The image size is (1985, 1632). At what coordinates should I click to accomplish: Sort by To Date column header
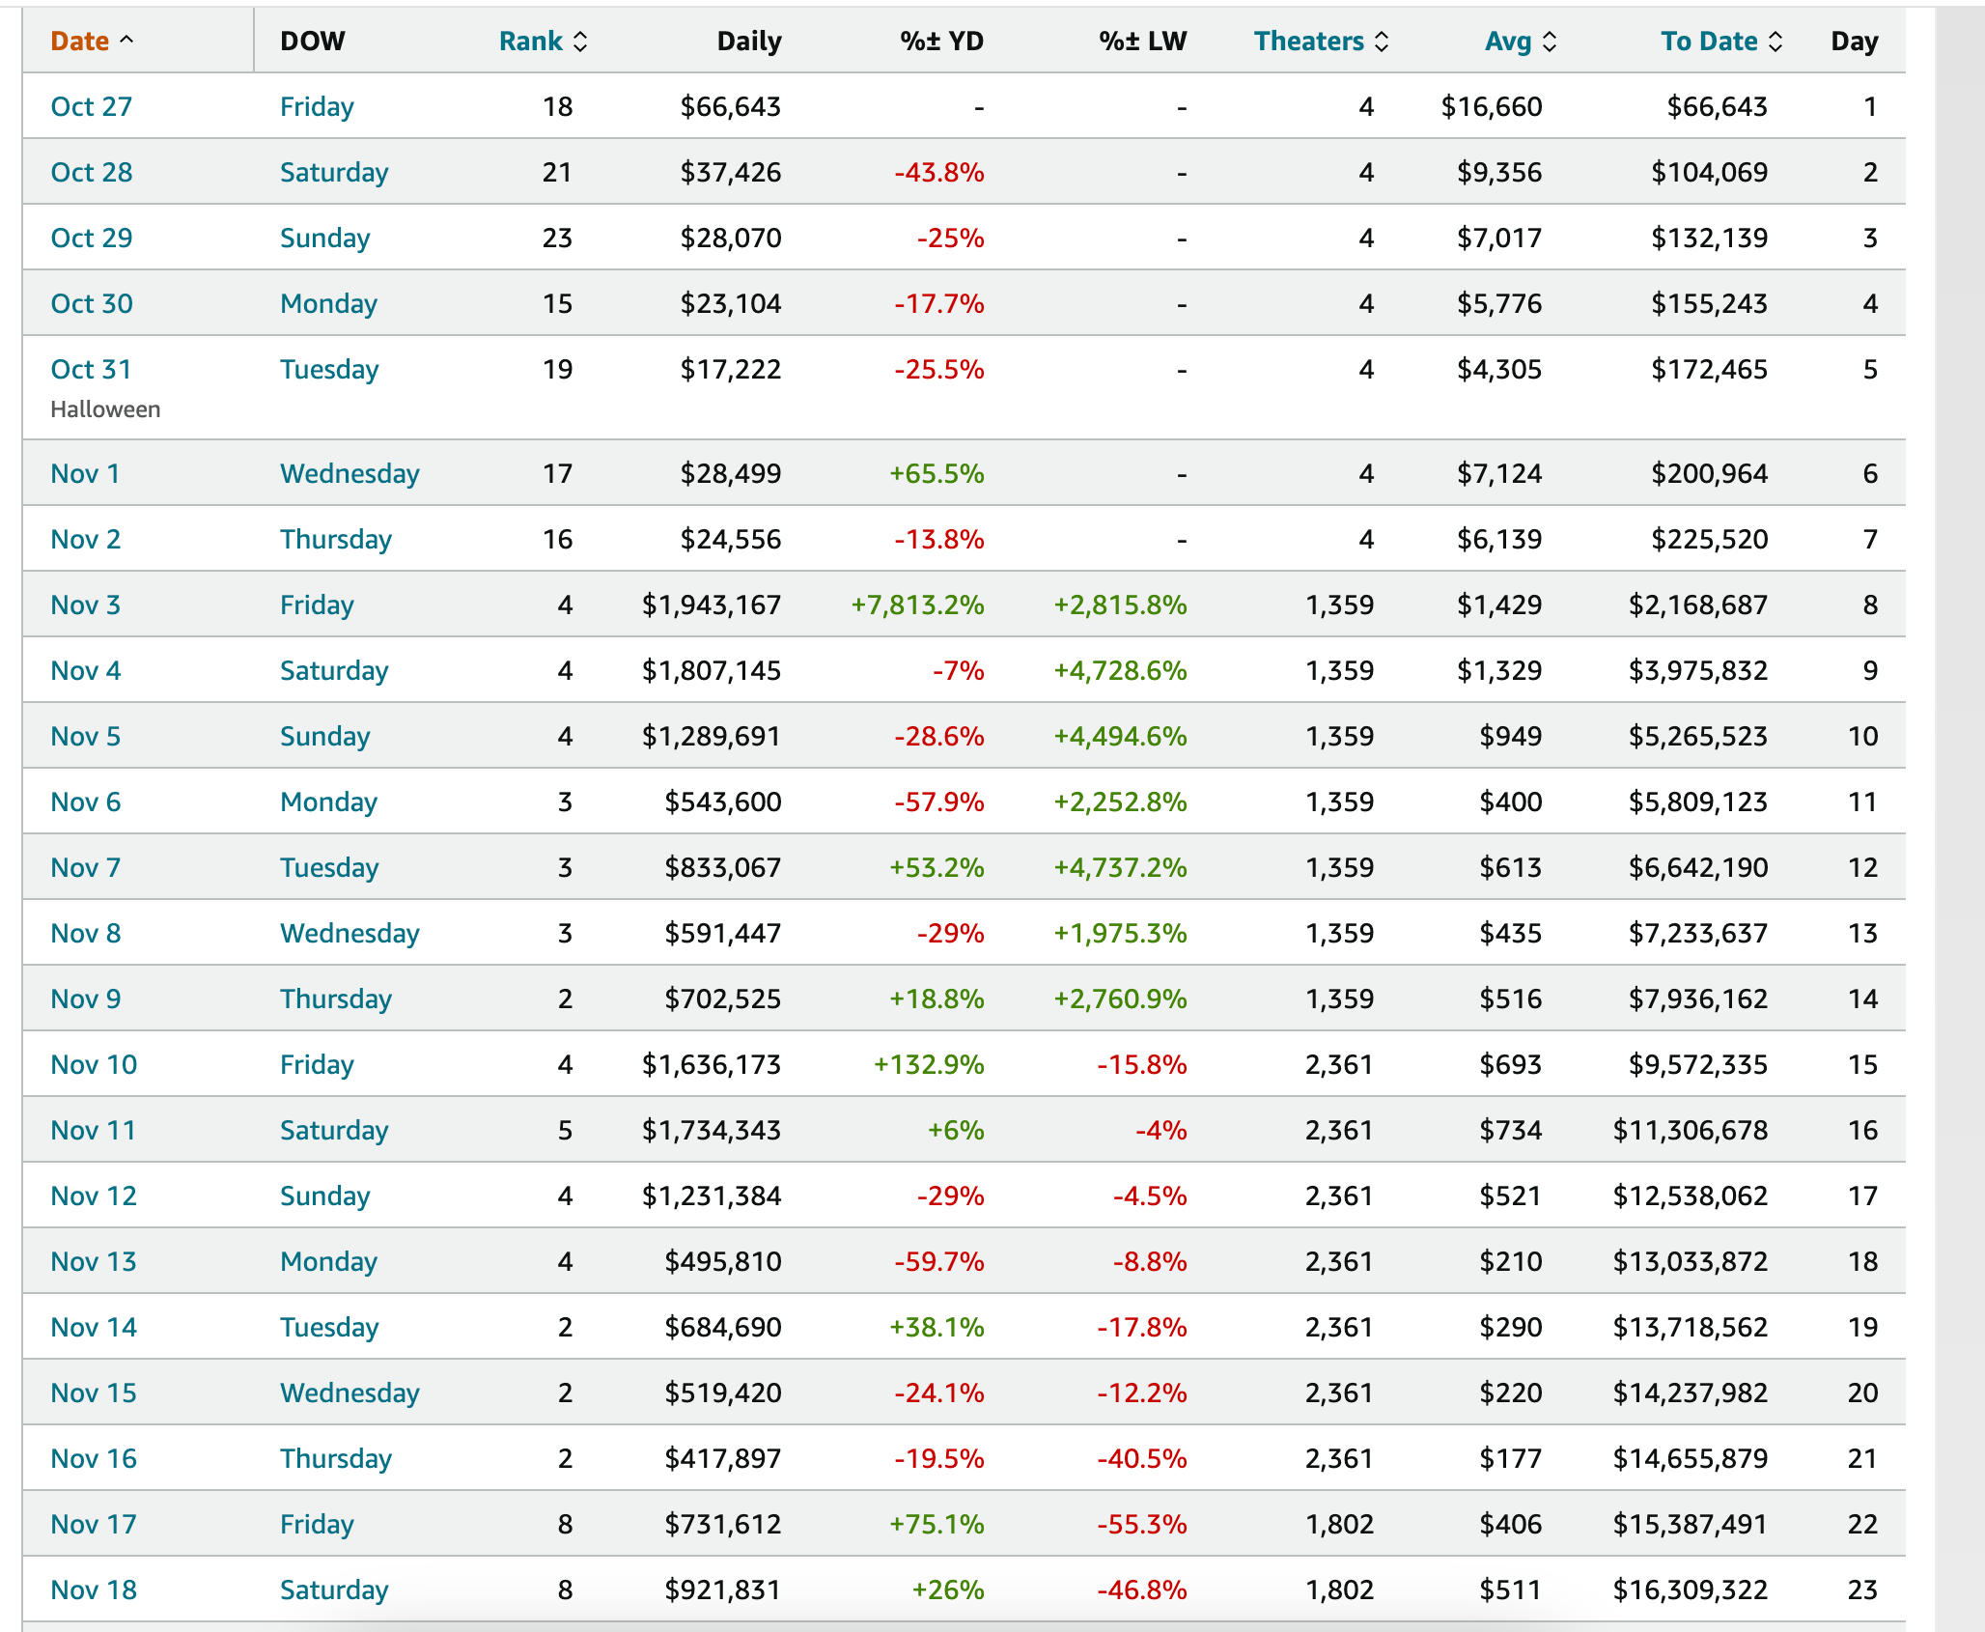click(1708, 42)
